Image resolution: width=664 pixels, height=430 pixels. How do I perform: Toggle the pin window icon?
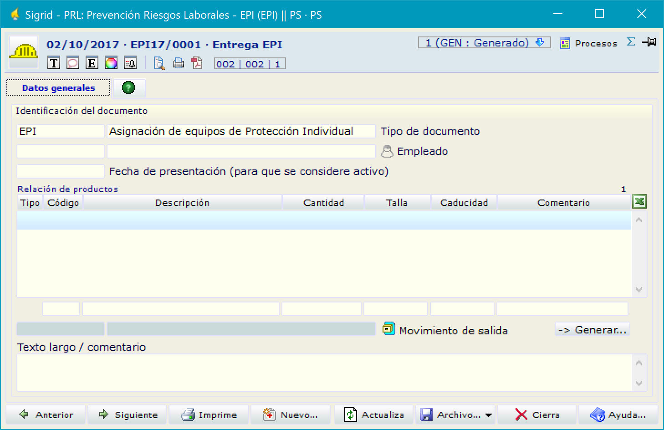point(649,42)
